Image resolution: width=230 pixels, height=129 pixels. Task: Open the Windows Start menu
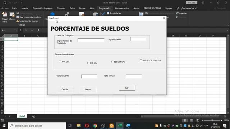(x=4, y=126)
